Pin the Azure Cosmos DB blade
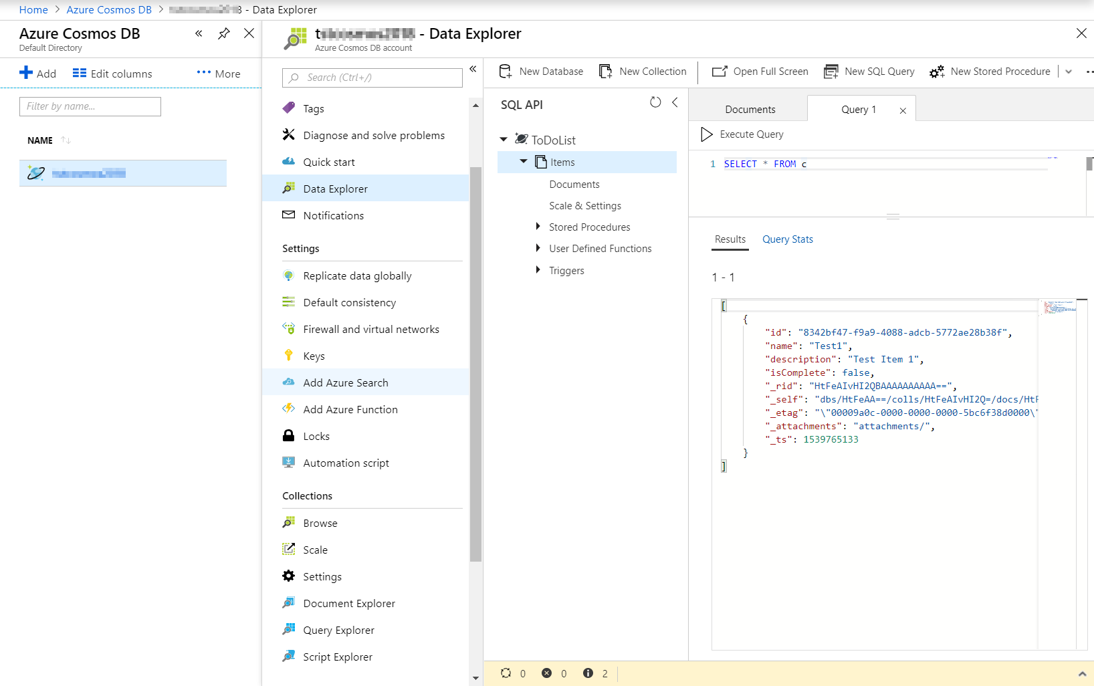This screenshot has width=1094, height=686. click(224, 33)
